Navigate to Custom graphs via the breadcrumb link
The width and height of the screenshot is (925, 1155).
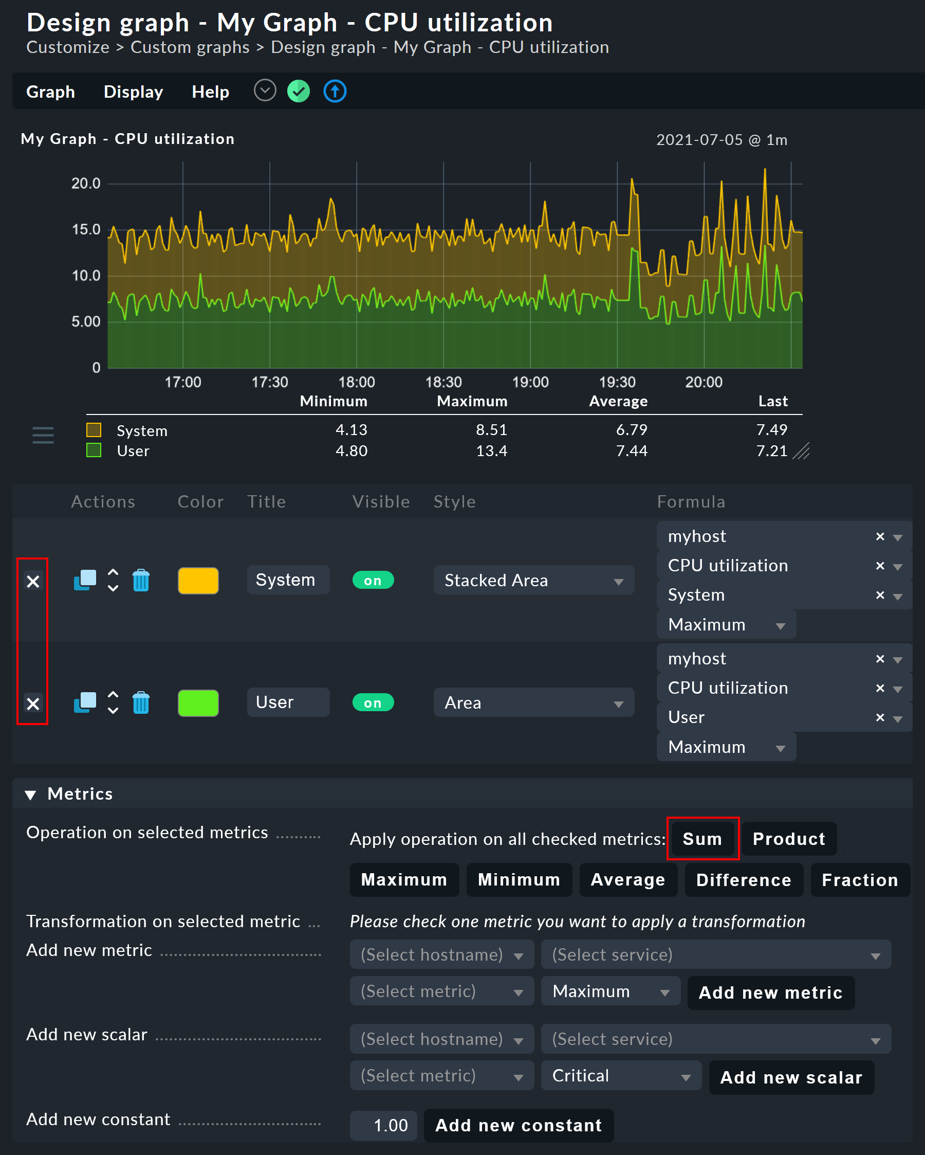(190, 47)
